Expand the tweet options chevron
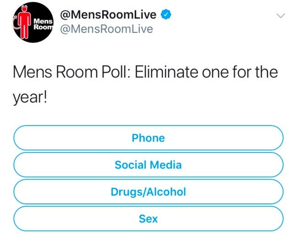Viewport: 297px width, 236px height. pos(281,16)
